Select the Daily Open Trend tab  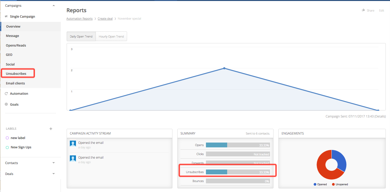point(81,37)
